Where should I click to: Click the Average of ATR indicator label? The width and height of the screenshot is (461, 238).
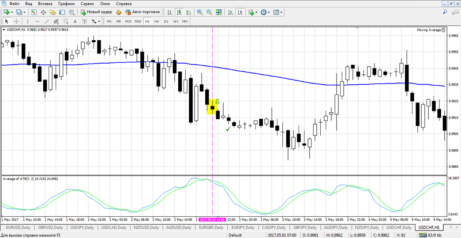pyautogui.click(x=30, y=178)
